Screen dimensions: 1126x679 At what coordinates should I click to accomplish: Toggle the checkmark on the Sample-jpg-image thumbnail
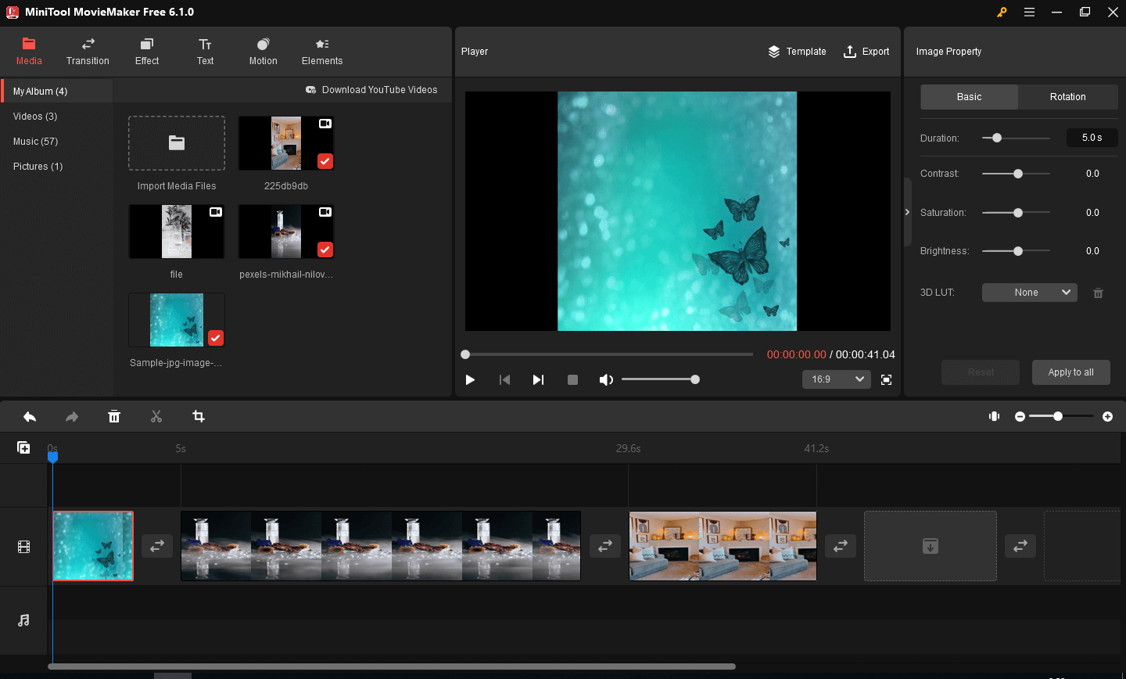point(216,338)
